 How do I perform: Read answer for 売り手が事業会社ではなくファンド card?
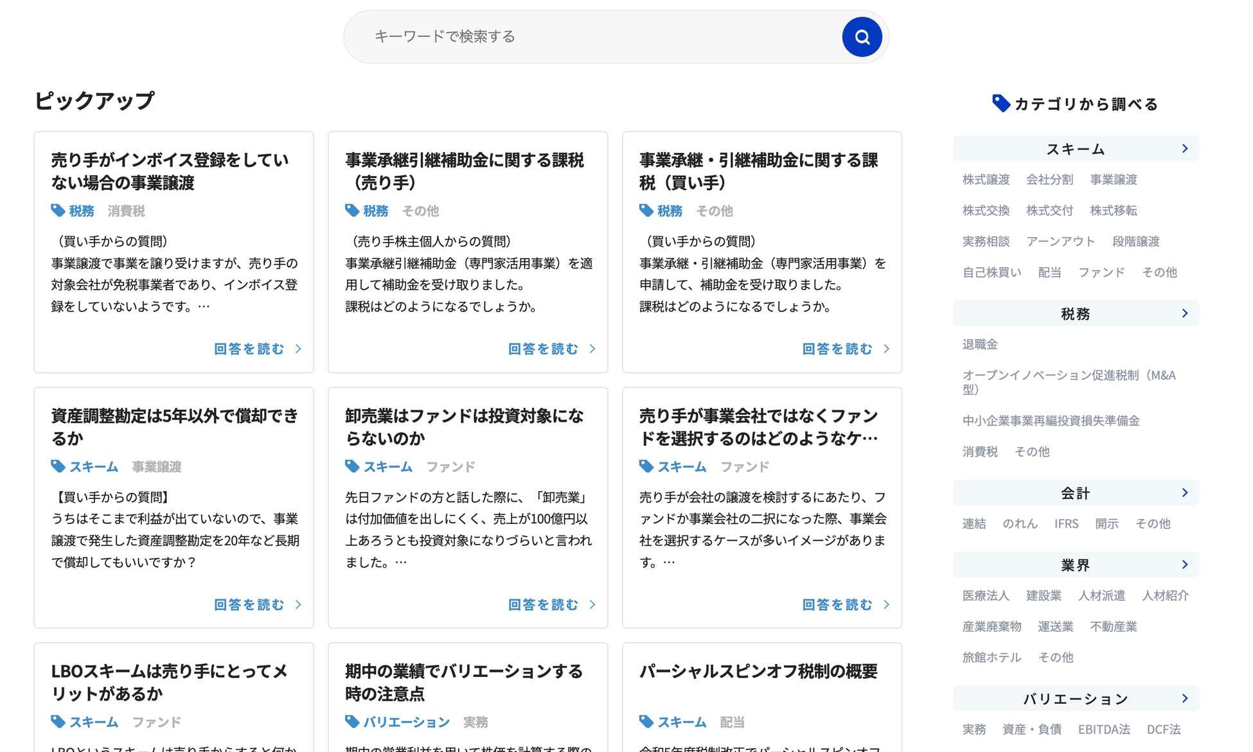tap(837, 604)
